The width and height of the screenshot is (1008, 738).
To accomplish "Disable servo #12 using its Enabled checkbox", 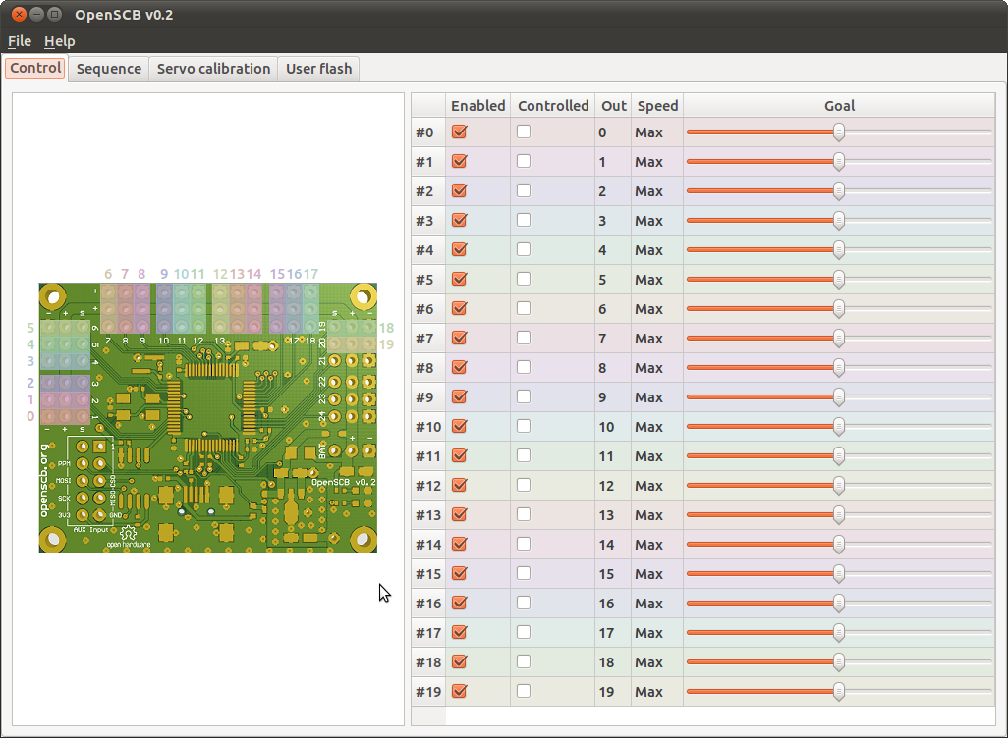I will click(459, 485).
